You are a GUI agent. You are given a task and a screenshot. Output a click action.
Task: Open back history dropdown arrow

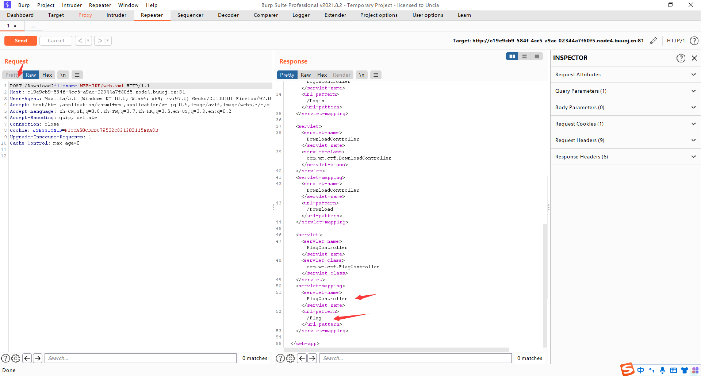88,41
